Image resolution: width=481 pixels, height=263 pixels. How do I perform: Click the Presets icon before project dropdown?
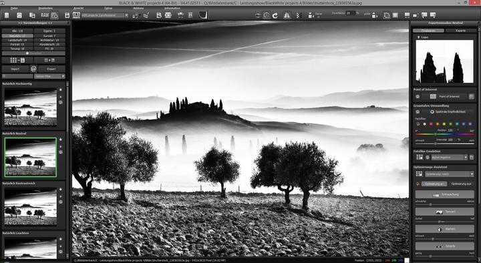76,15
